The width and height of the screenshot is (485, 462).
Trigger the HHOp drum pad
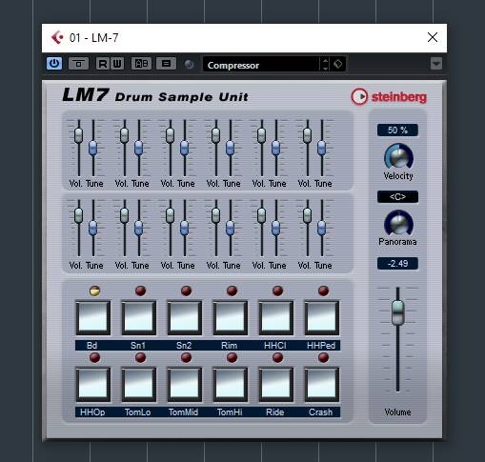[93, 385]
